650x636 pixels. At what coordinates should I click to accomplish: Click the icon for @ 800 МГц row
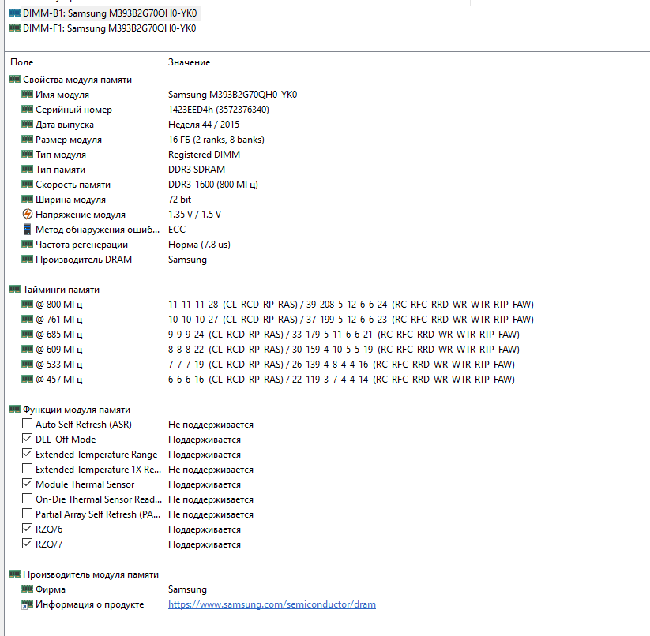[28, 304]
